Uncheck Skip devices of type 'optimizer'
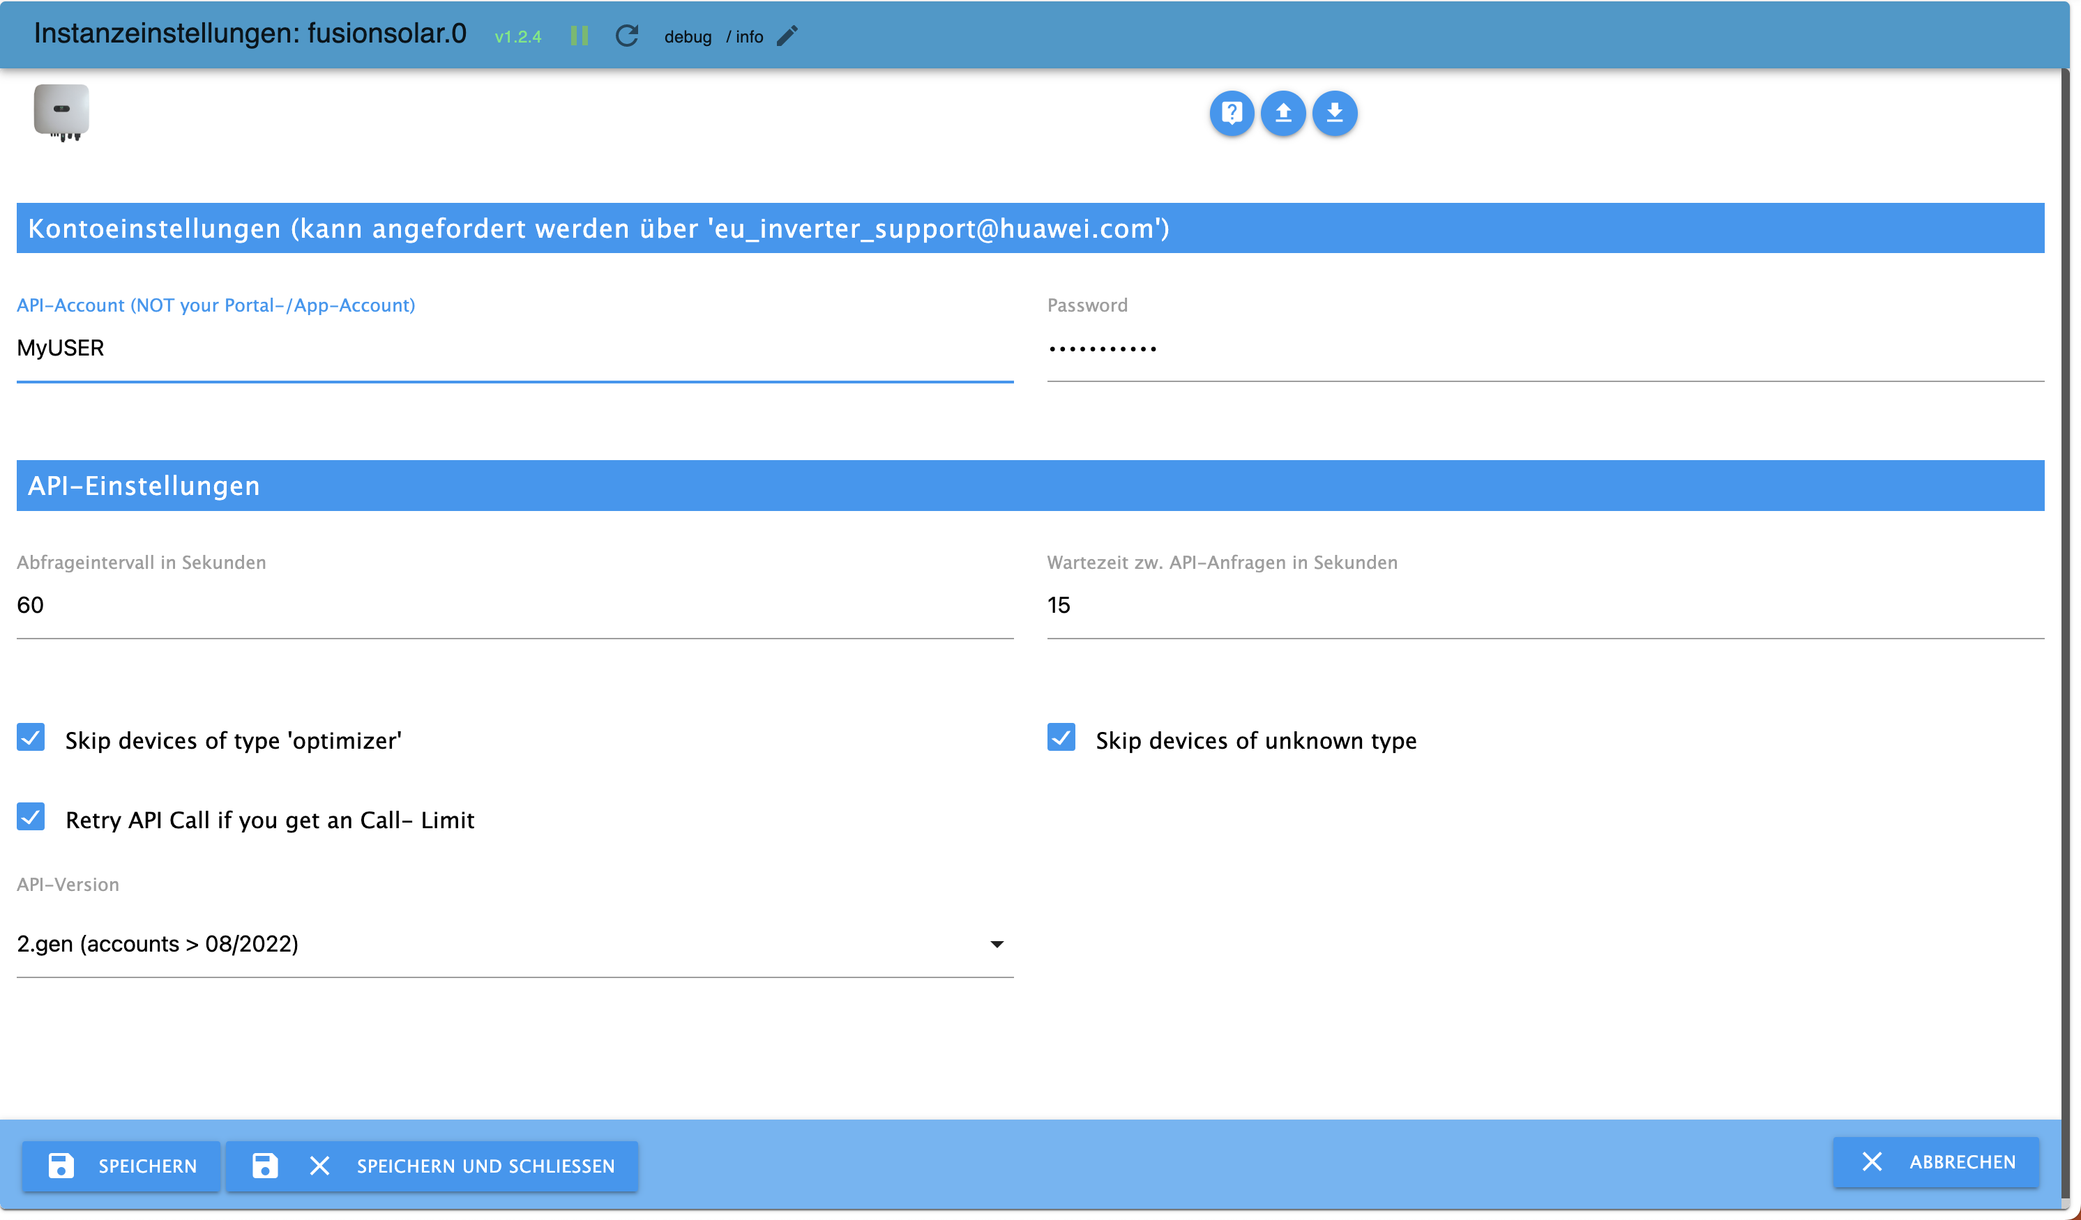This screenshot has height=1220, width=2081. click(31, 737)
